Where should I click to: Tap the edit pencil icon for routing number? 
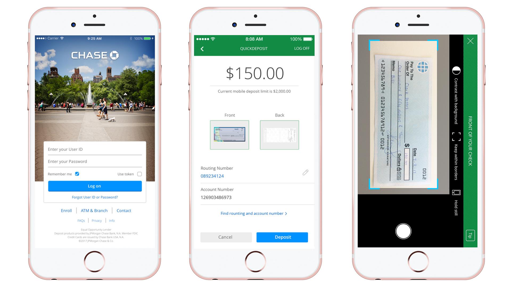pos(305,172)
